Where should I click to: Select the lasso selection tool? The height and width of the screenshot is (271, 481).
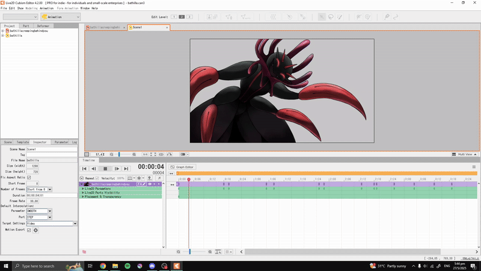pos(331,17)
